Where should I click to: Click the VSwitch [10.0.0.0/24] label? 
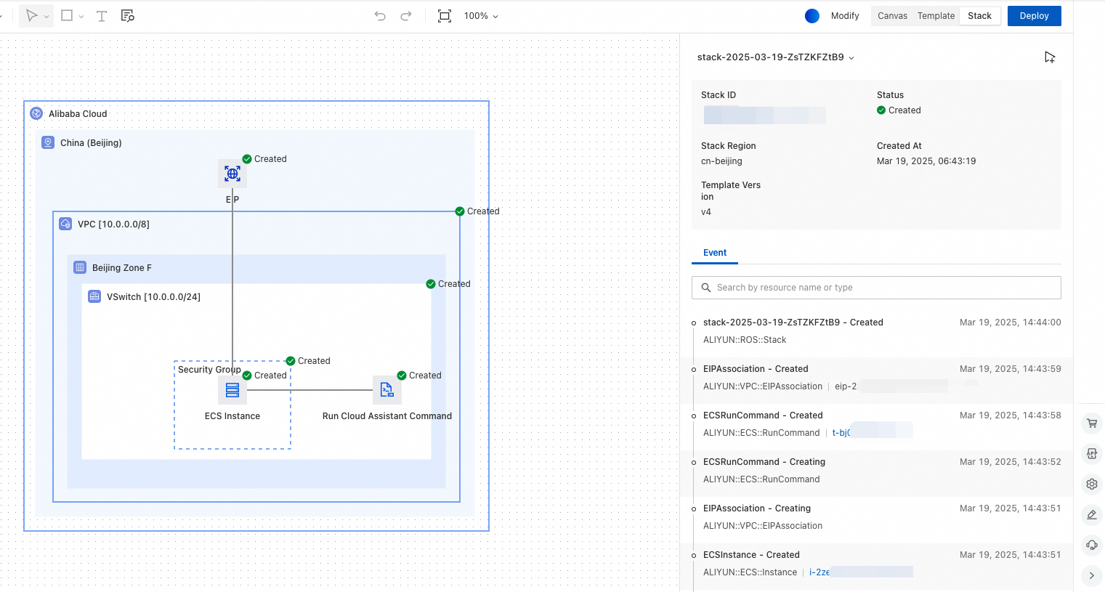(x=153, y=297)
